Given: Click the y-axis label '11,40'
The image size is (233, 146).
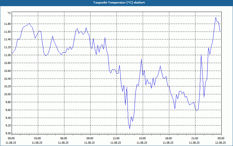Looking at the screenshot, I should point(8,39).
